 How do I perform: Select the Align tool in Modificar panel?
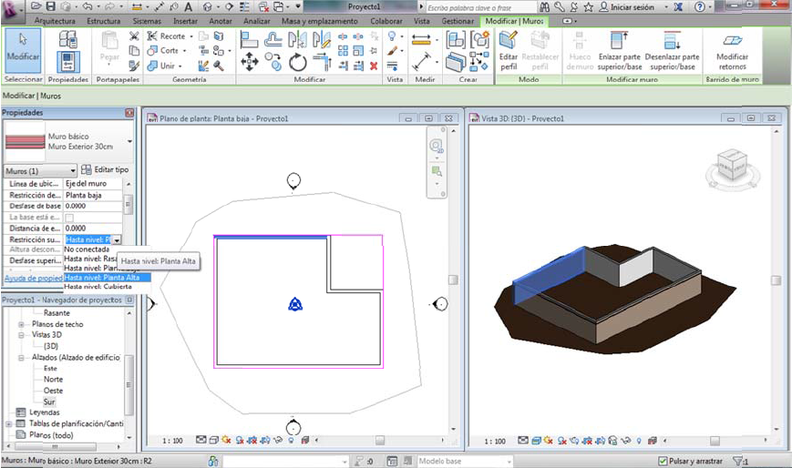[249, 39]
